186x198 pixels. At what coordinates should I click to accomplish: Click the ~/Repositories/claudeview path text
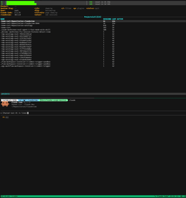tap(24, 107)
